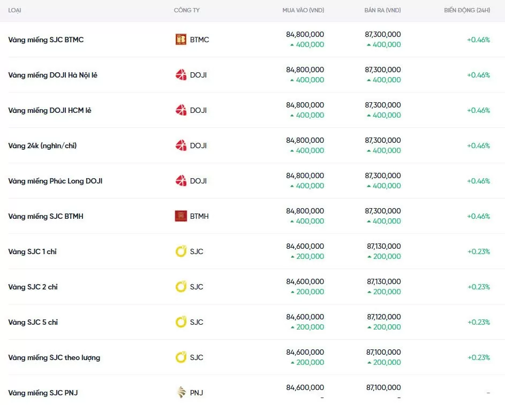Viewport: 505px width, 405px height.
Task: Open the Vàng 24k (nghìn/chỉ) entry
Action: tap(42, 146)
